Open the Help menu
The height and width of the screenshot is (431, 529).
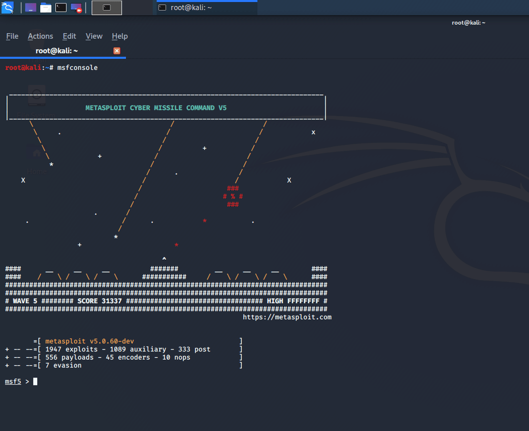pos(119,36)
